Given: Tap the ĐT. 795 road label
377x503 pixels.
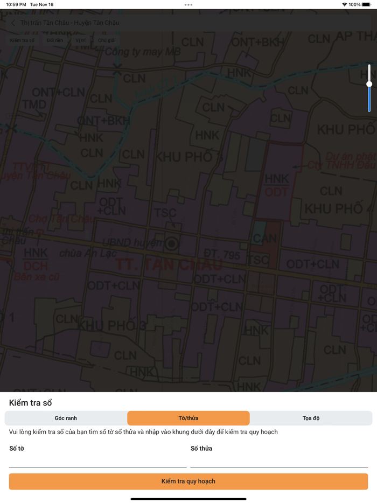Looking at the screenshot, I should click(x=222, y=254).
